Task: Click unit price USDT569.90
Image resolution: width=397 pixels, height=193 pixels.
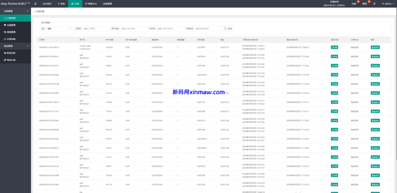Action: point(157,75)
